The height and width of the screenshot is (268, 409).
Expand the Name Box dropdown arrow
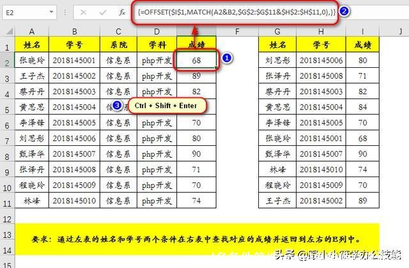pyautogui.click(x=51, y=12)
